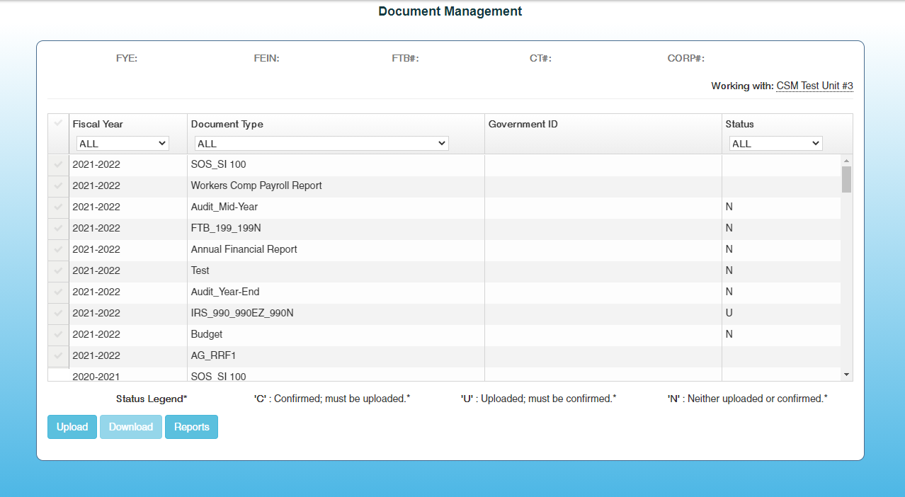Viewport: 905px width, 497px height.
Task: Open the Status filter dropdown
Action: [x=775, y=144]
